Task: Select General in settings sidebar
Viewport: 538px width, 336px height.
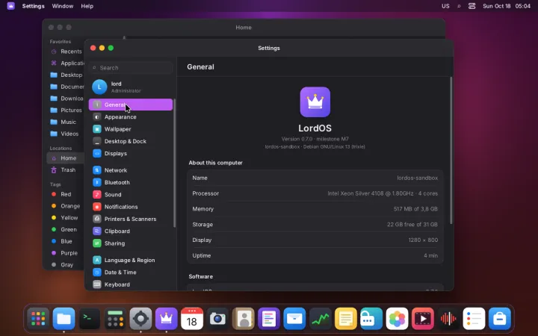Action: (130, 105)
